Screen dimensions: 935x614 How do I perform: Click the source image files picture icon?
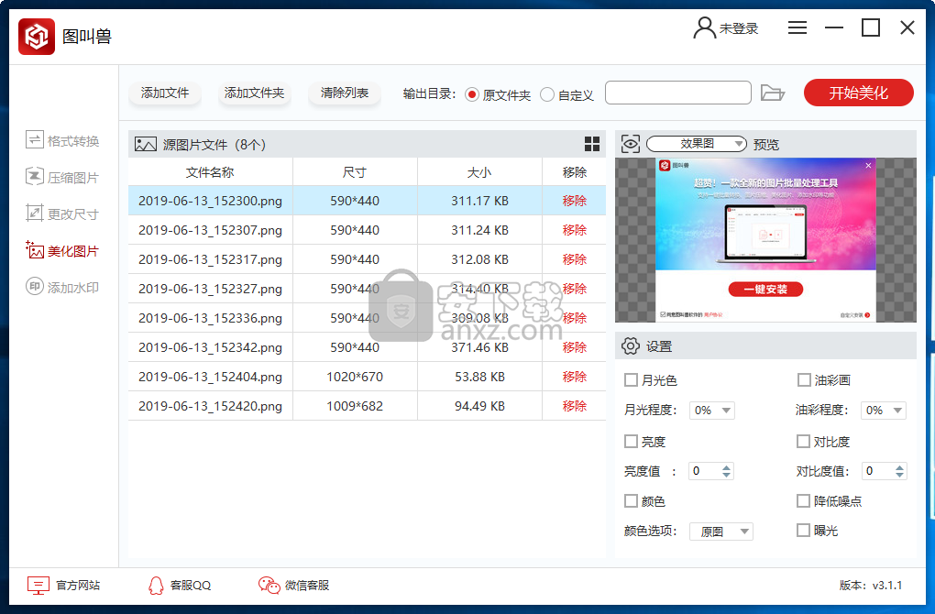146,144
